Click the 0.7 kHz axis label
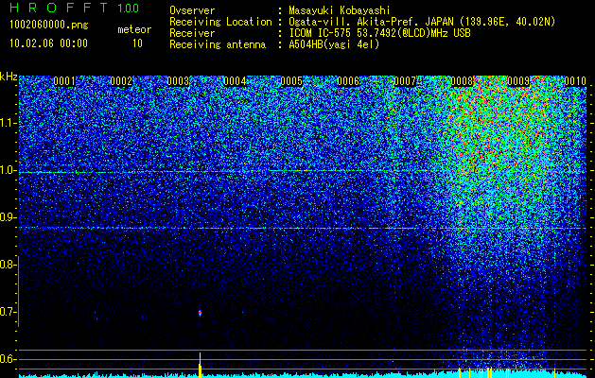The height and width of the screenshot is (378, 595). click(x=7, y=312)
